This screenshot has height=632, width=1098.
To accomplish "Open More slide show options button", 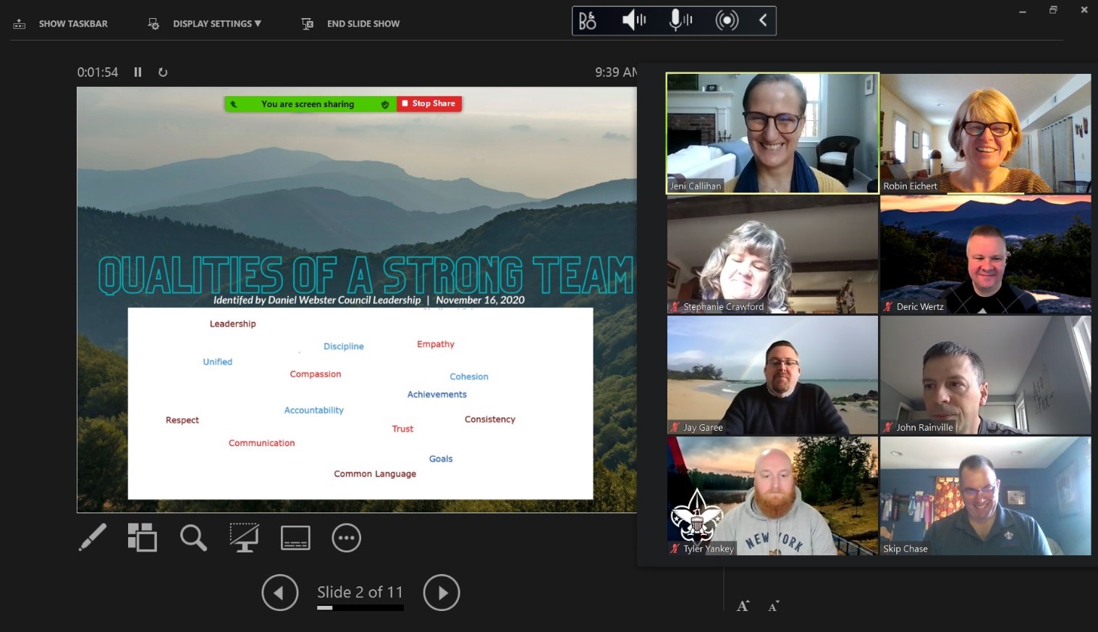I will tap(347, 538).
